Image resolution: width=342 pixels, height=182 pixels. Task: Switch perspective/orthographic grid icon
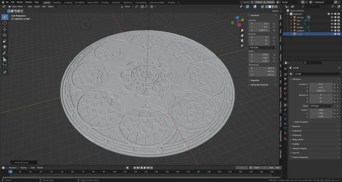pos(242,45)
